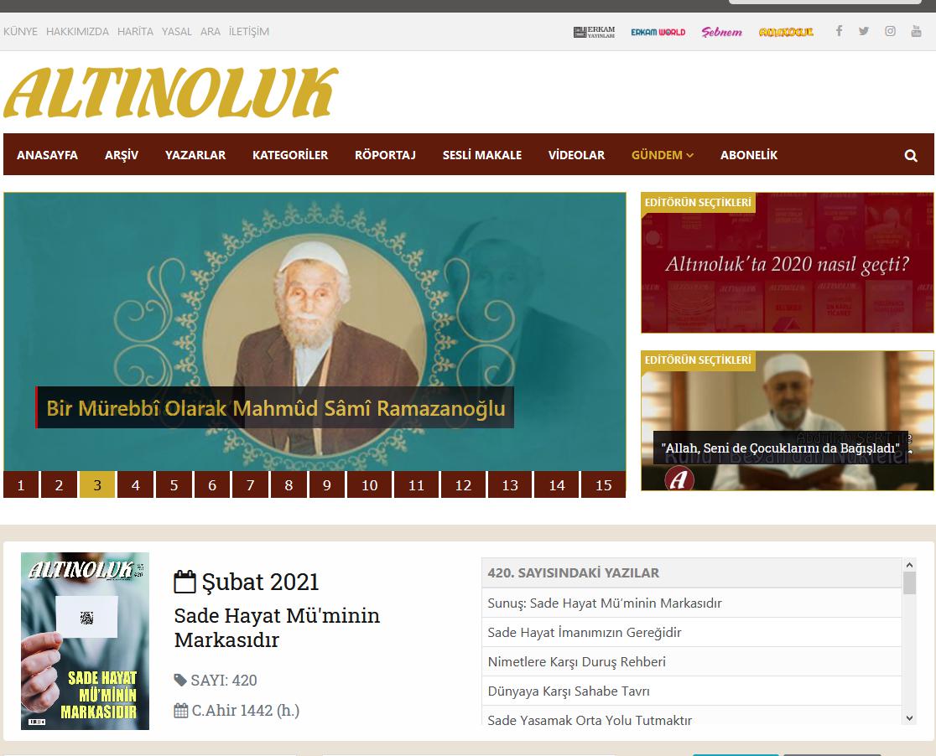
Task: Click the HARİTA top link
Action: (135, 32)
